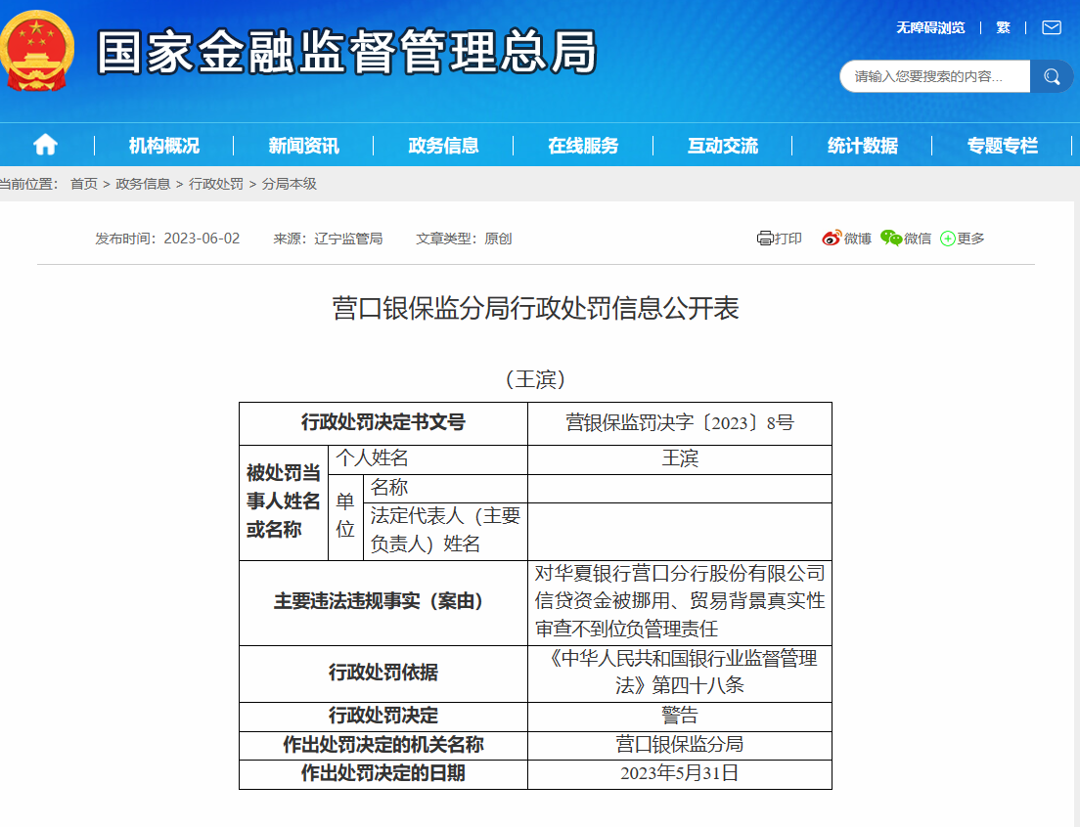Open the 在线服务 menu
The image size is (1080, 827).
[x=583, y=146]
